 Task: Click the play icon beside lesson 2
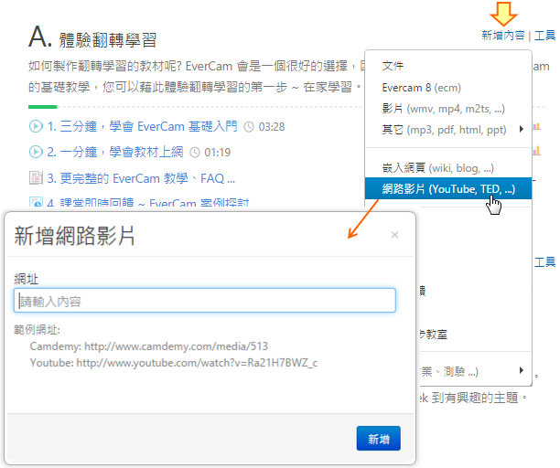[36, 152]
